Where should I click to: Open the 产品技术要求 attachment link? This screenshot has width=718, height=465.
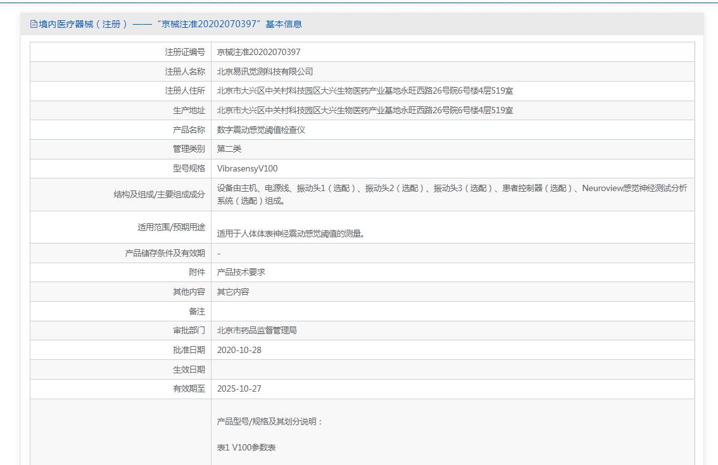coord(241,272)
